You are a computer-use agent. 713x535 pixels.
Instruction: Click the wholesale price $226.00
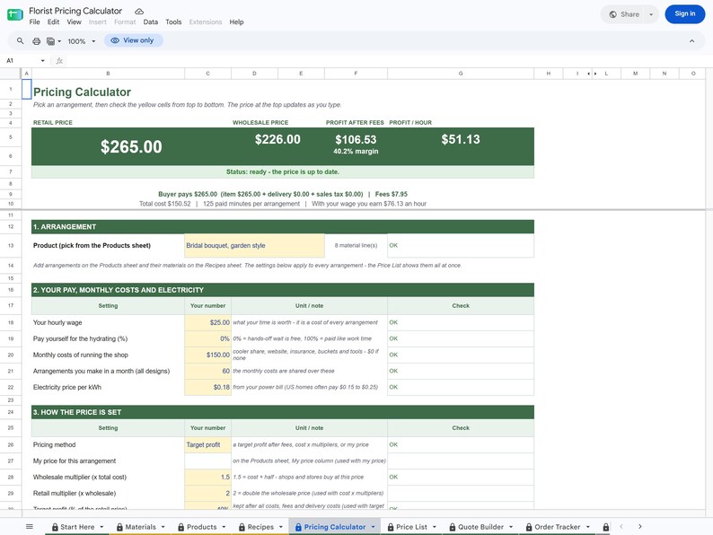point(277,139)
